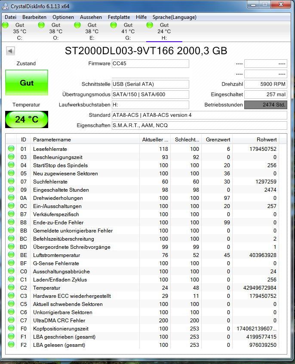
Task: Click the Grenzwert column header
Action: tap(217, 140)
